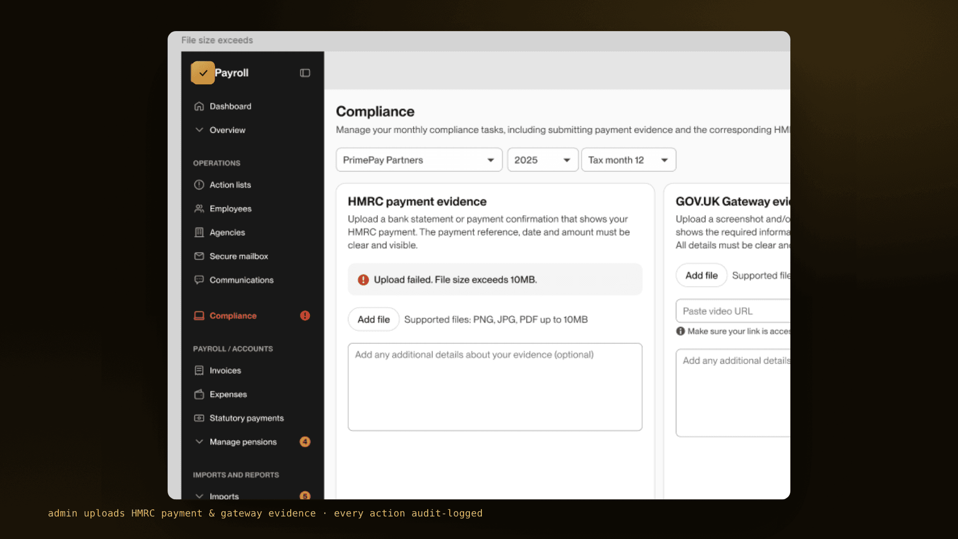Click the Communications chat bubble icon
This screenshot has width=958, height=539.
[199, 280]
